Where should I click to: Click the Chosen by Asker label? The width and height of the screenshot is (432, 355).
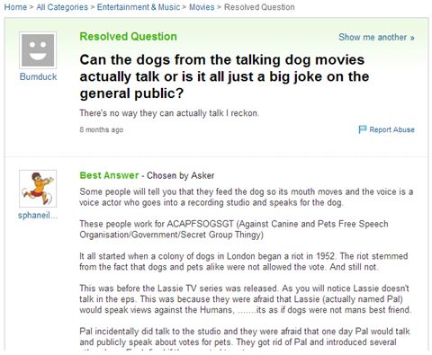(180, 175)
